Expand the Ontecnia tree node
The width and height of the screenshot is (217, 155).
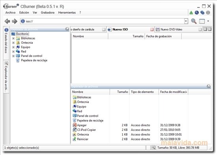(13, 43)
